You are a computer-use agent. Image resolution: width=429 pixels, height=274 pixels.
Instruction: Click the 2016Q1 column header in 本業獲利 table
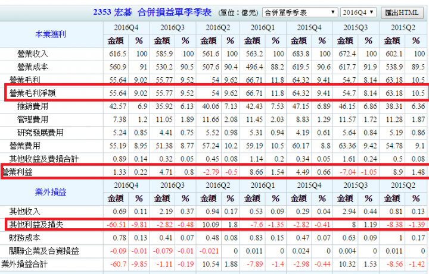[x=263, y=27]
